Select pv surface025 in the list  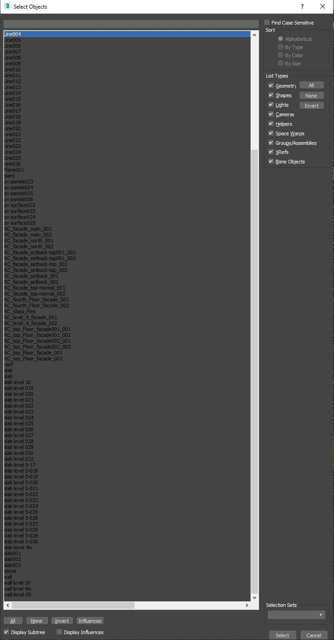pos(127,223)
